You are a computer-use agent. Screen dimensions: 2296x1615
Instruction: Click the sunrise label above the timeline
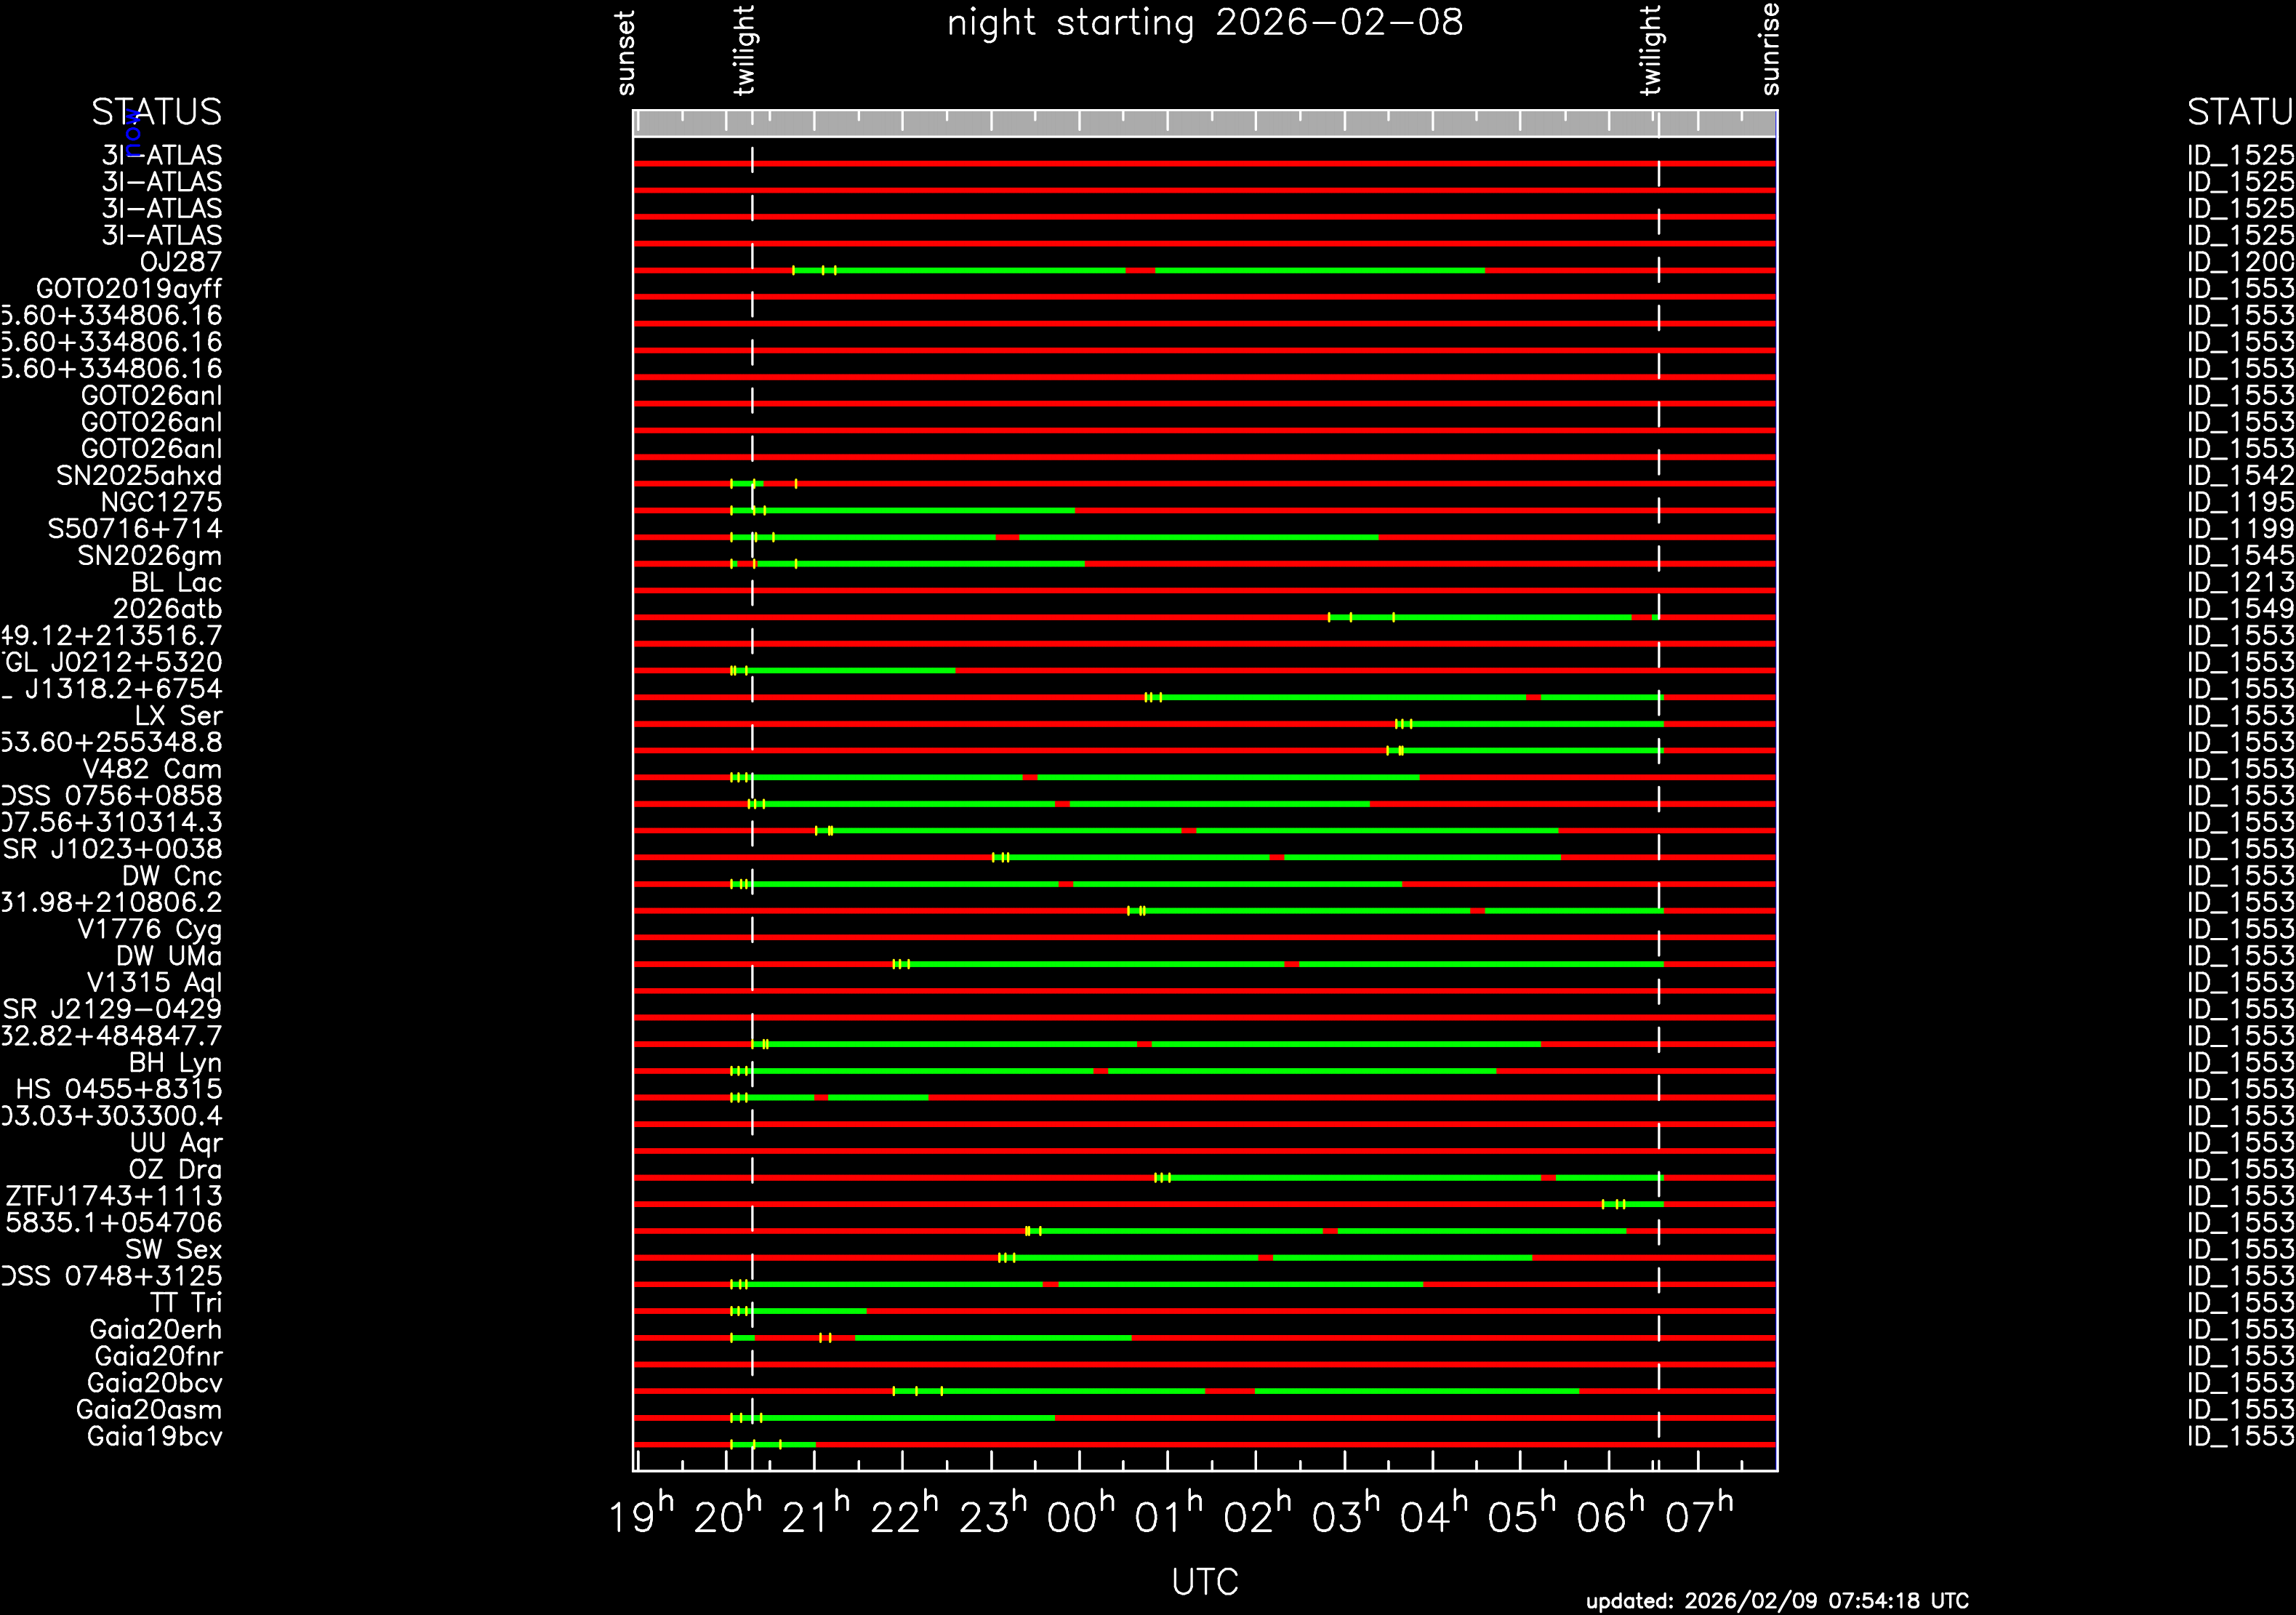click(x=1770, y=49)
